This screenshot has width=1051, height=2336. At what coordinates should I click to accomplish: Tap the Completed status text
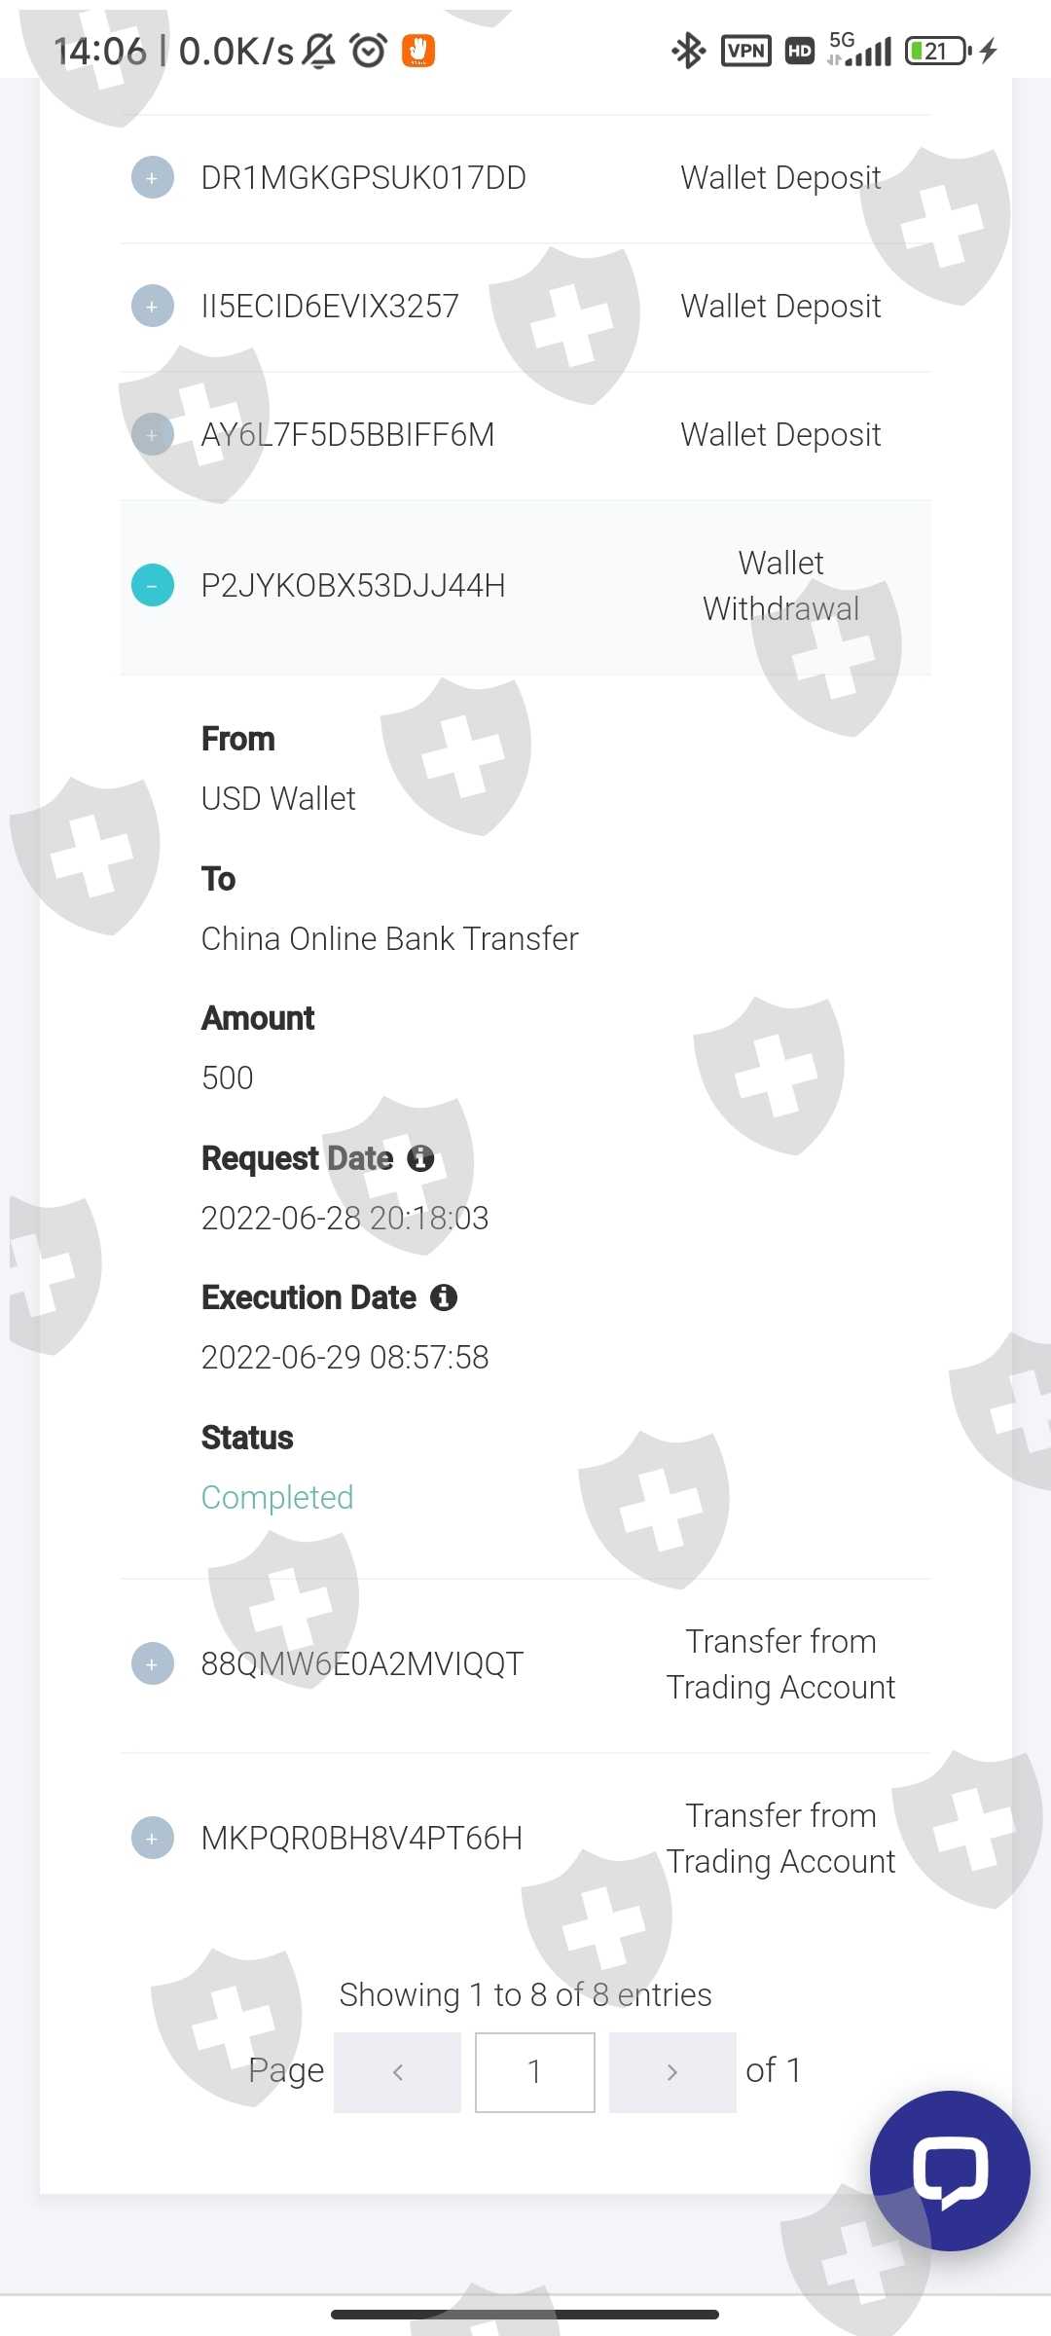coord(277,1497)
